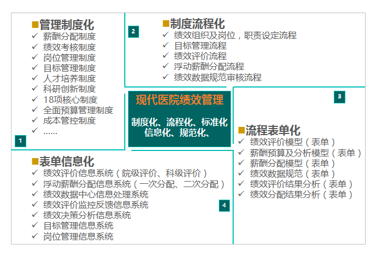
Task: Select the number 3 badge
Action: [340, 97]
